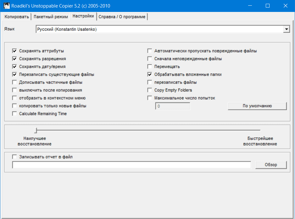Viewport: 295px width, 219px height.
Task: Click the retry count field showing 0
Action: coord(173,106)
